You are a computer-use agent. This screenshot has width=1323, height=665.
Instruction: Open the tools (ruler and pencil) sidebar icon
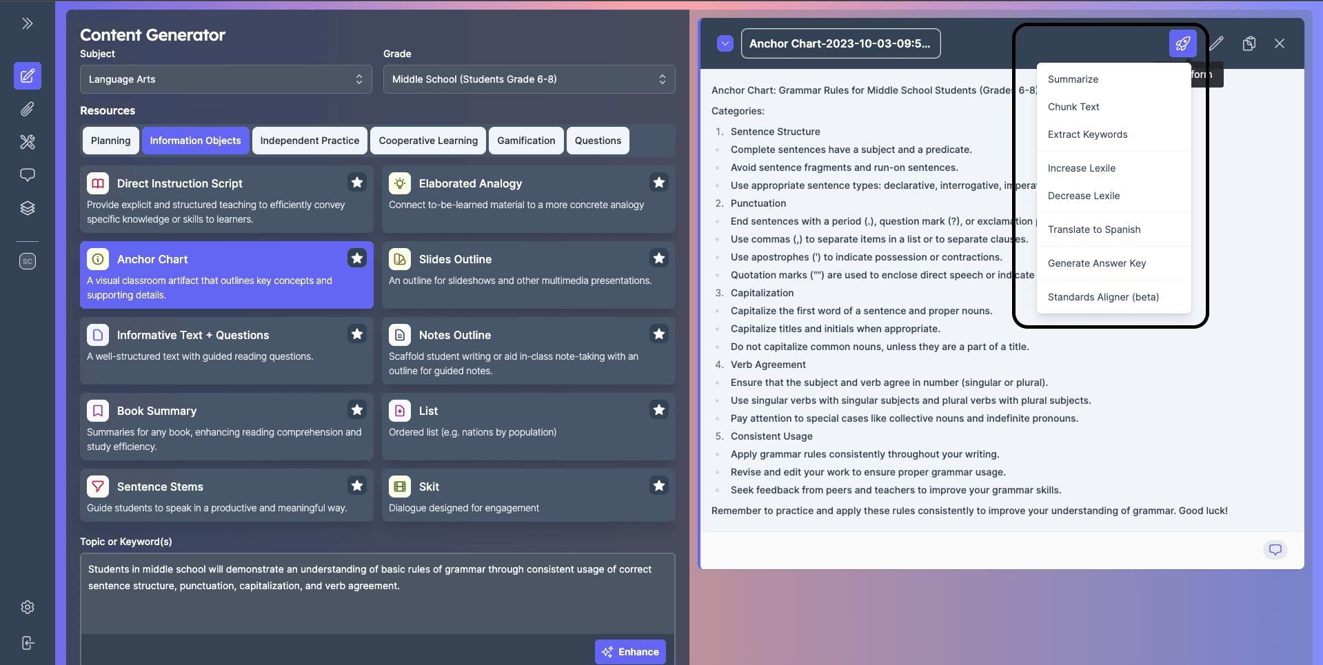pyautogui.click(x=28, y=142)
